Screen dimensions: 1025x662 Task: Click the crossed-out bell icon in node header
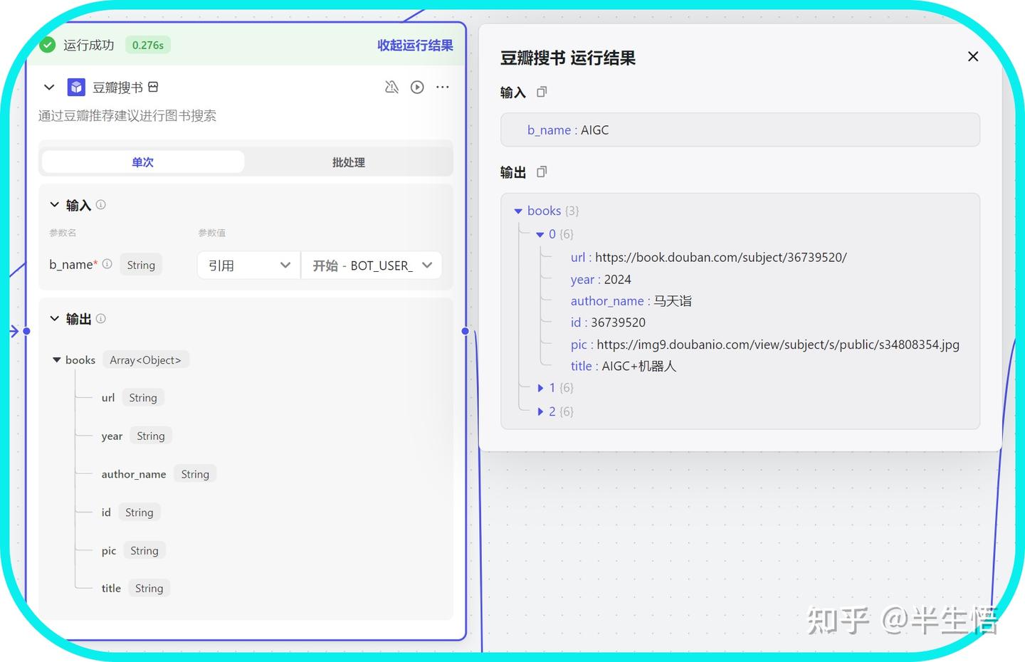point(391,87)
